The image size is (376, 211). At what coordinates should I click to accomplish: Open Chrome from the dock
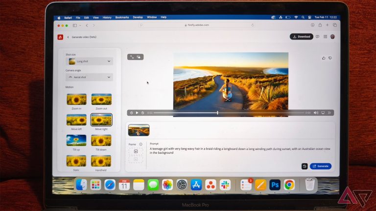[289, 185]
